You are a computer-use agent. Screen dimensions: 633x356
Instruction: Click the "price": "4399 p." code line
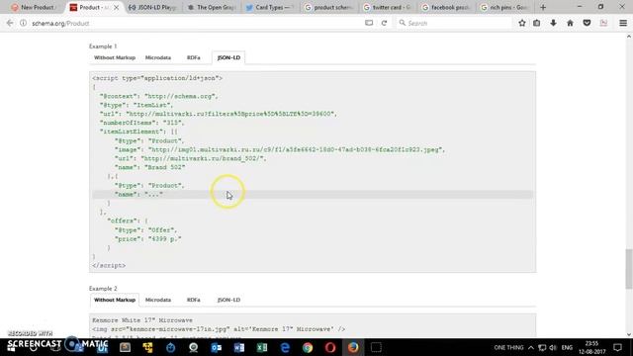coord(147,239)
